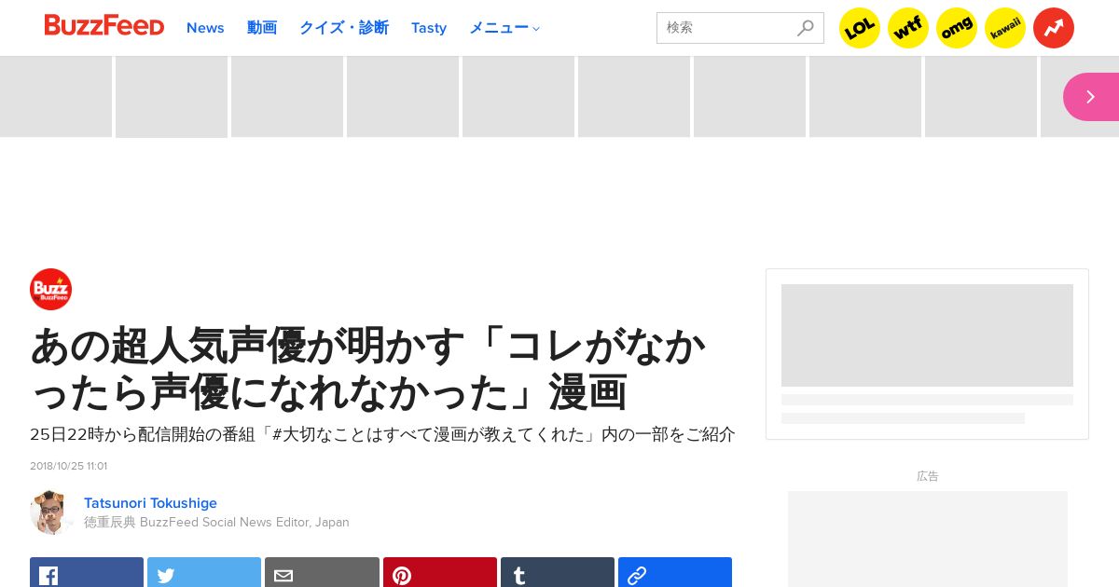Copy article link with chain icon
The image size is (1119, 587).
675,572
